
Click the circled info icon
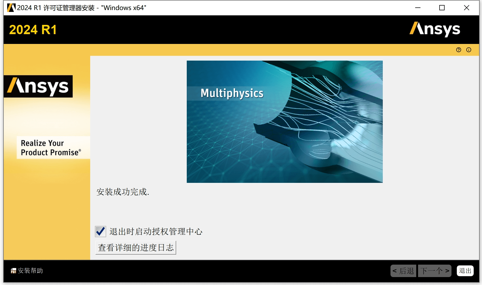coord(469,50)
